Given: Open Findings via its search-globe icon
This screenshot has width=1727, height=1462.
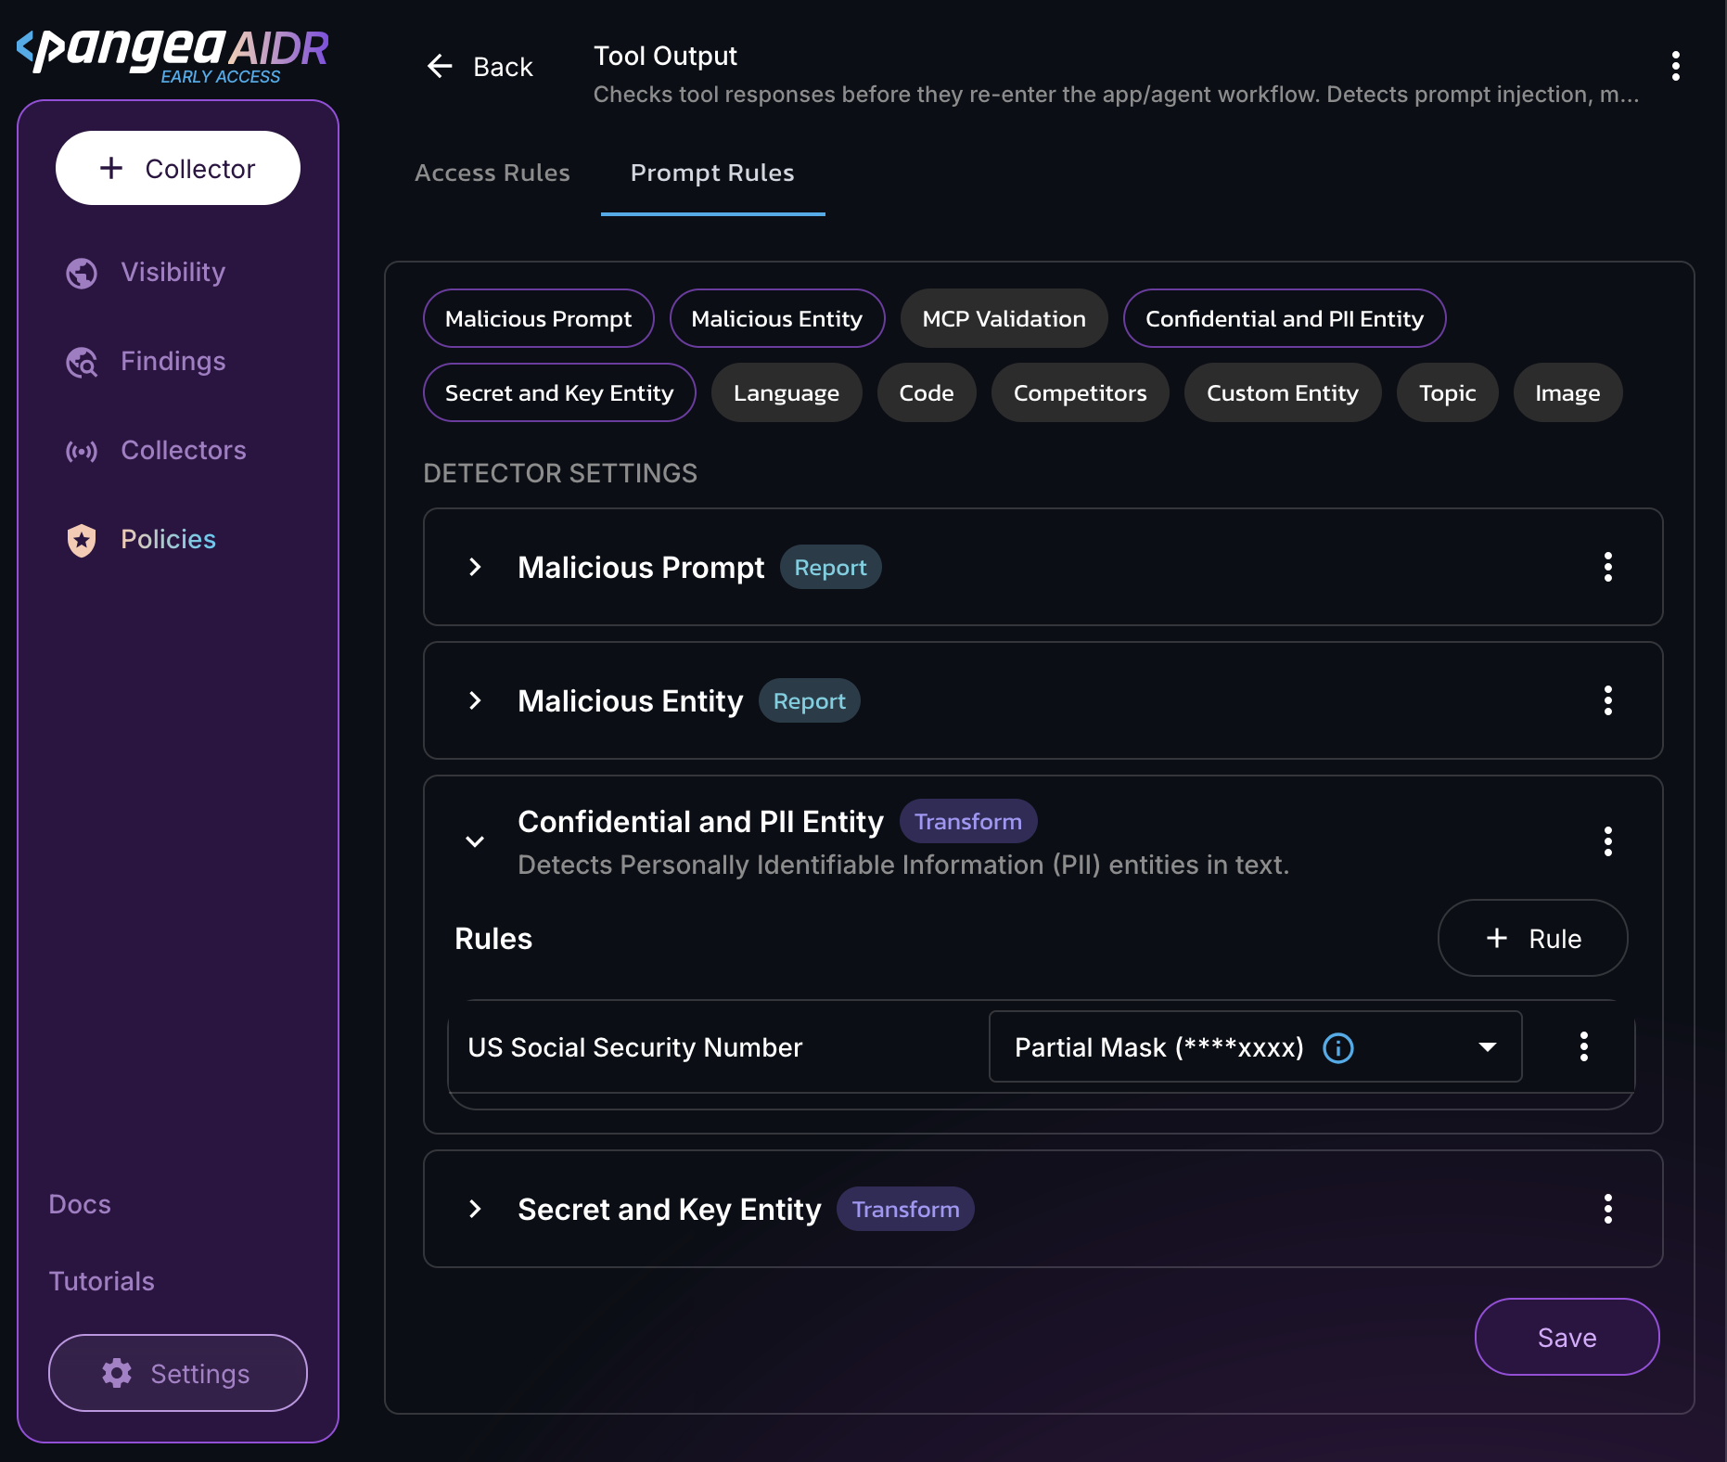Looking at the screenshot, I should pos(82,362).
